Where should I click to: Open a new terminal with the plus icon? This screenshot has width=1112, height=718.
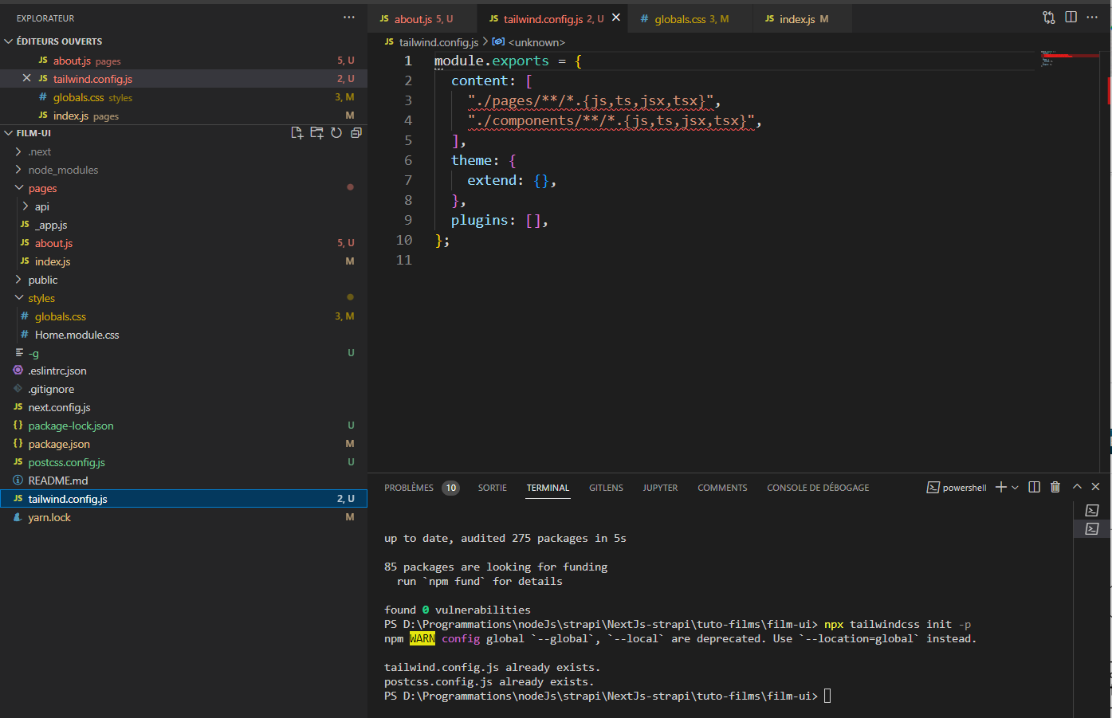pos(998,486)
